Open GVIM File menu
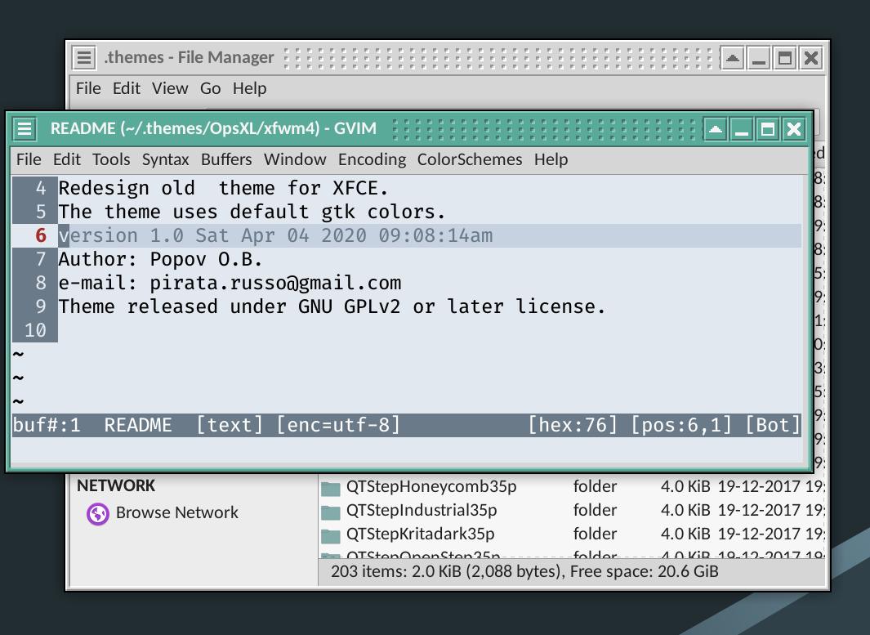Image resolution: width=870 pixels, height=635 pixels. click(29, 159)
